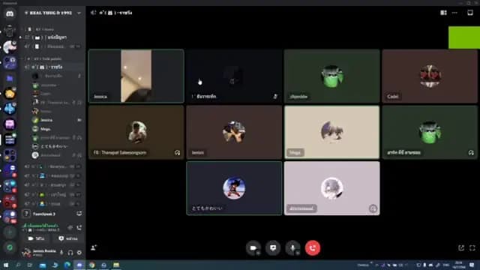Select the Cadet participant tile
Viewport: 480px width, 270px height.
pyautogui.click(x=430, y=76)
